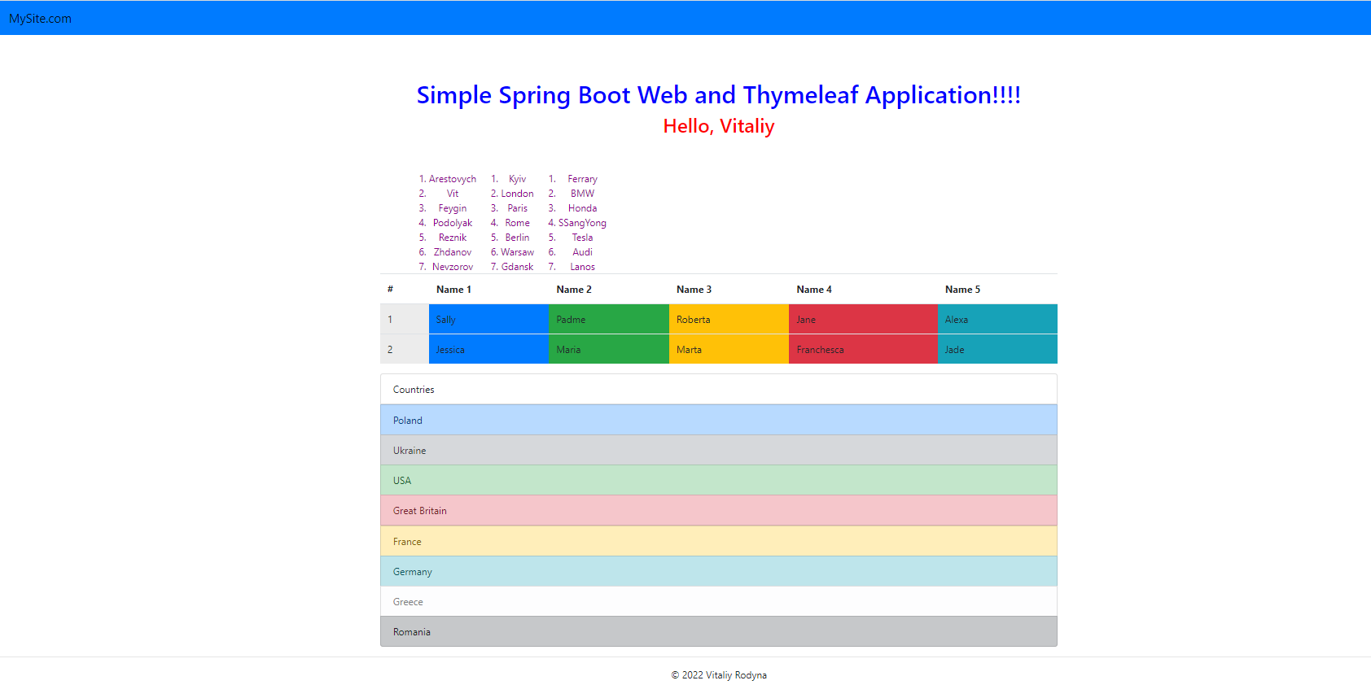Select car brand SSangYong
This screenshot has width=1371, height=698.
click(x=582, y=223)
